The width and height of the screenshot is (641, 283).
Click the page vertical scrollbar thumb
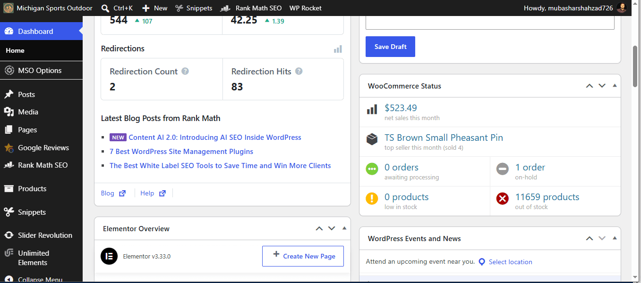(x=636, y=66)
